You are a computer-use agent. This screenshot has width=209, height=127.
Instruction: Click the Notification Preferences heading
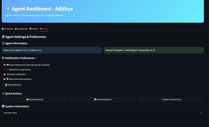click(20, 58)
